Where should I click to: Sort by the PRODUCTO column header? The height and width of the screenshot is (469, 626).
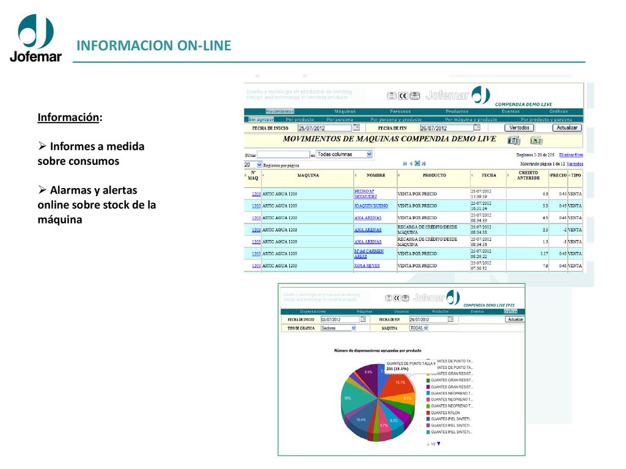point(435,175)
